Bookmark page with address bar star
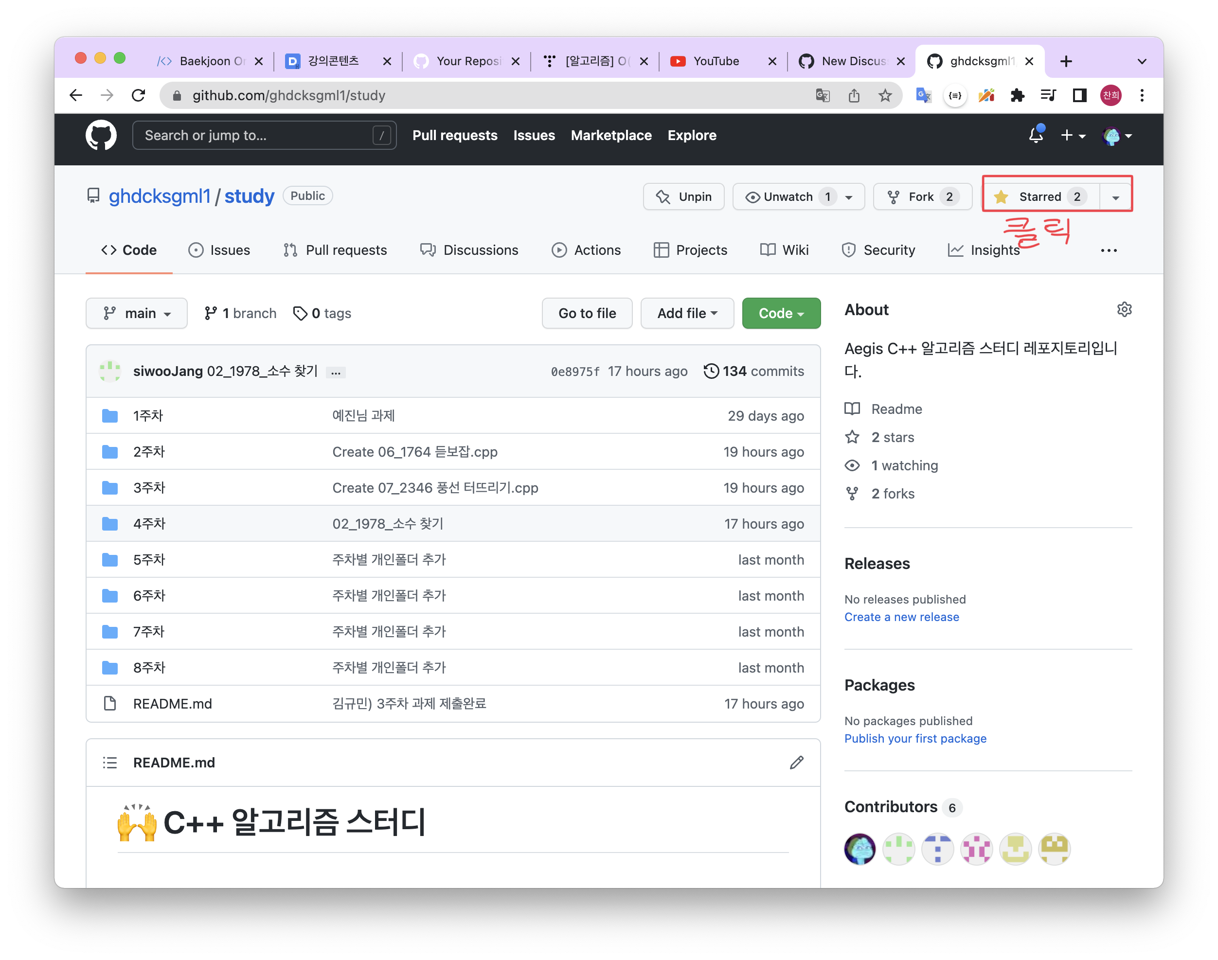Image resolution: width=1218 pixels, height=960 pixels. click(885, 95)
